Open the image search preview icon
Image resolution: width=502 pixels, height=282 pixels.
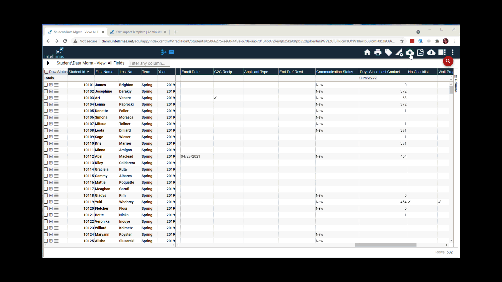420,52
